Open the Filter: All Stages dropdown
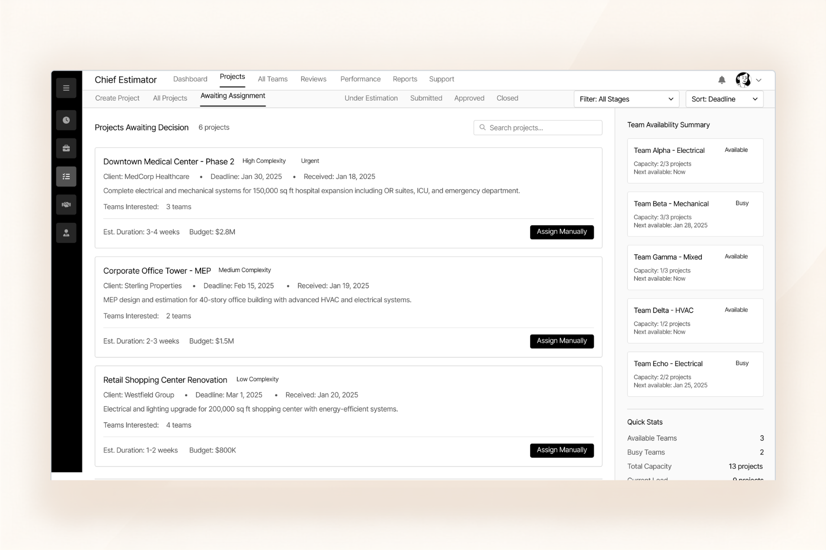The width and height of the screenshot is (826, 550). pos(626,99)
